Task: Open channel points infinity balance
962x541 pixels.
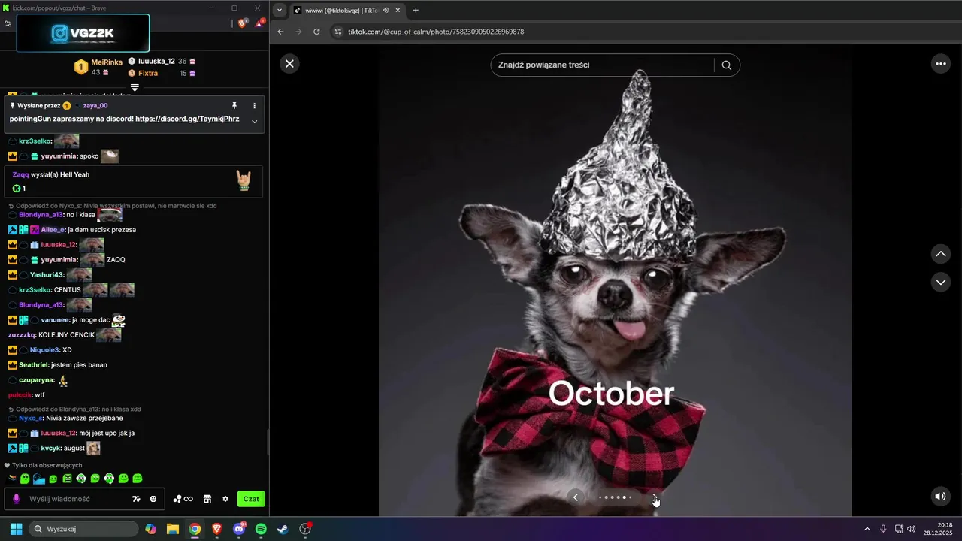Action: point(183,499)
